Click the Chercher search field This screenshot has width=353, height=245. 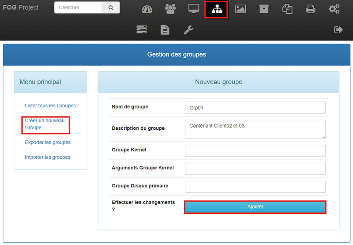tap(78, 7)
